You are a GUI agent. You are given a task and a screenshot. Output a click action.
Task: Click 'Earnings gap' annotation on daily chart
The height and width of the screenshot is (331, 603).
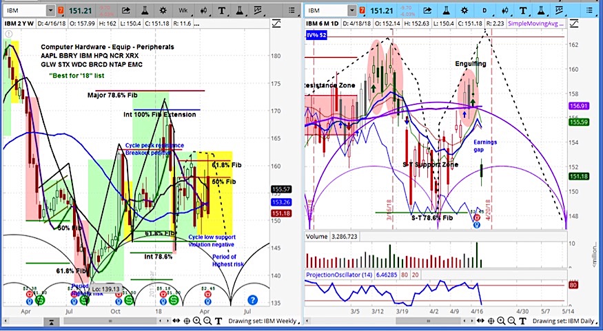(x=485, y=146)
